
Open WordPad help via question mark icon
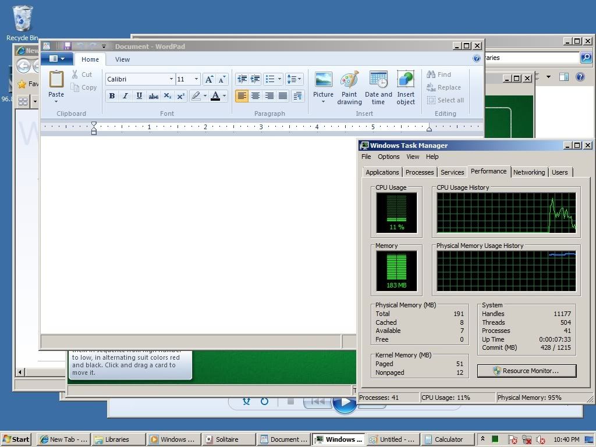(477, 58)
